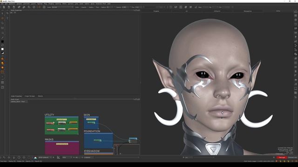
Task: Swap foreground and background colors icon
Action: point(2,45)
